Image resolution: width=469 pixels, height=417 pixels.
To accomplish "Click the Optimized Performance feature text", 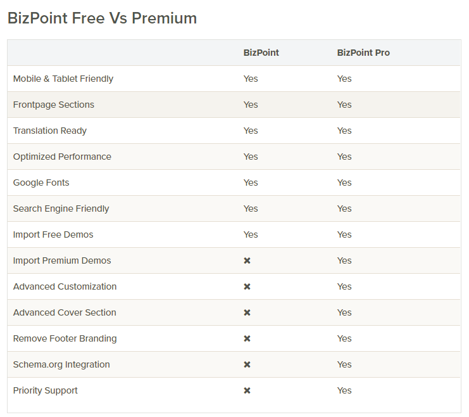I will click(62, 157).
